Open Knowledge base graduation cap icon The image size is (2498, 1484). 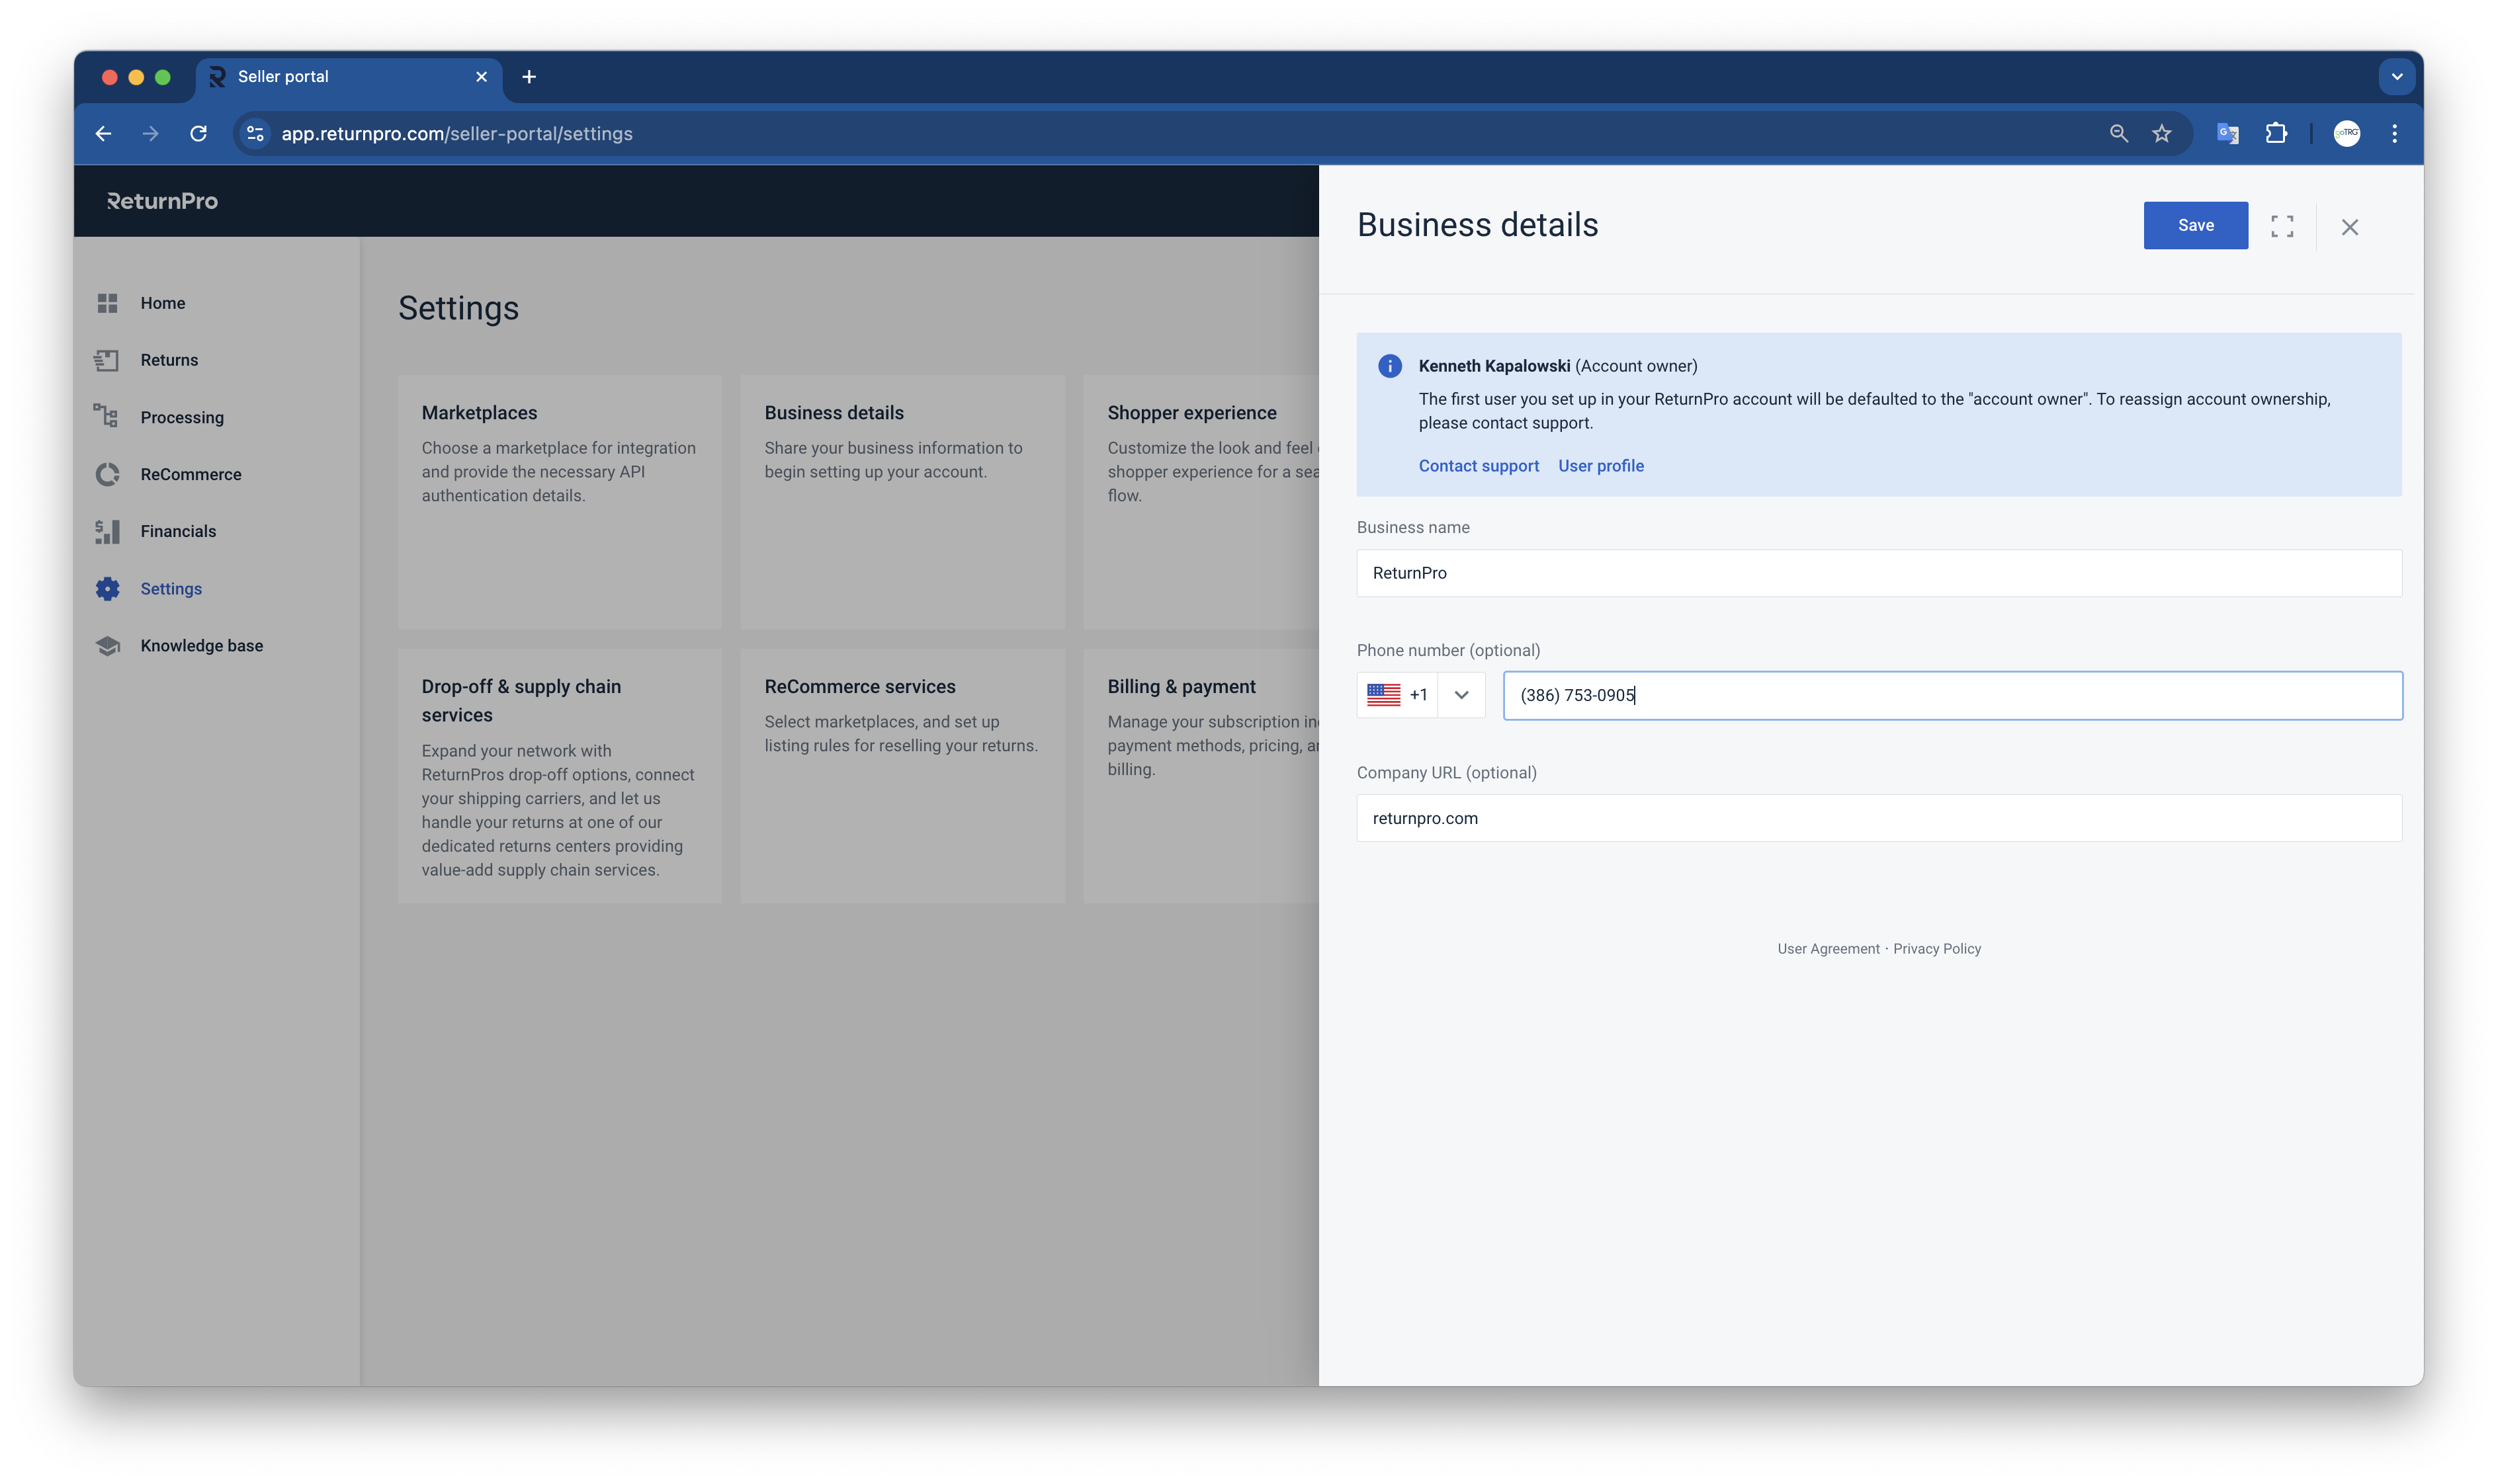[107, 646]
